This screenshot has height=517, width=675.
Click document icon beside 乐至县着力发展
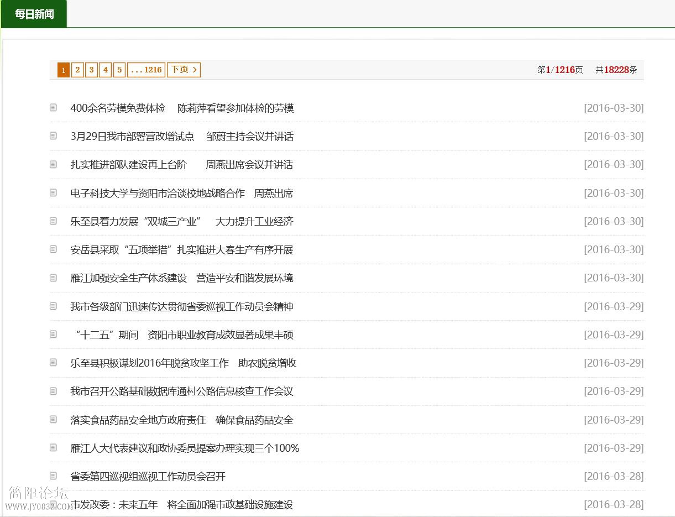pyautogui.click(x=53, y=221)
